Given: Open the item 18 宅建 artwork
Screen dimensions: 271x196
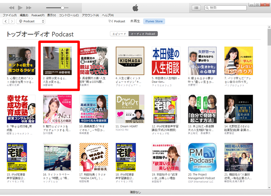Looking at the screenshot, I should (x=126, y=157).
